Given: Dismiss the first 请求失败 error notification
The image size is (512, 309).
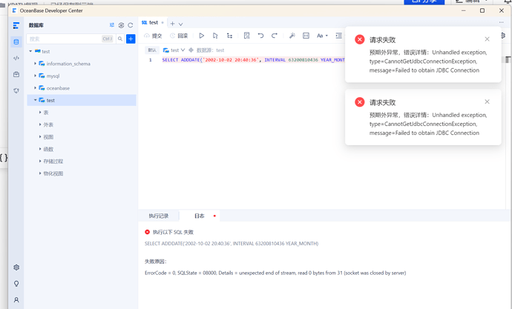Looking at the screenshot, I should (487, 39).
